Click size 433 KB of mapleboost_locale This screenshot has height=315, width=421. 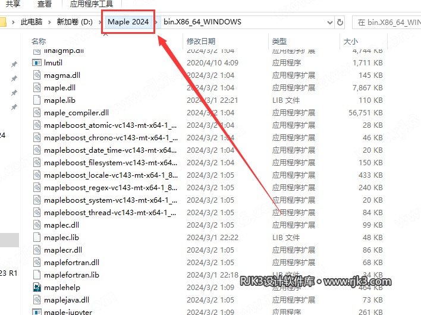coord(370,175)
